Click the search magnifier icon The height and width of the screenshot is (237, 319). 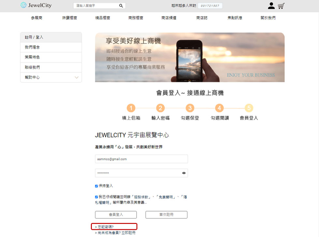pos(121,6)
